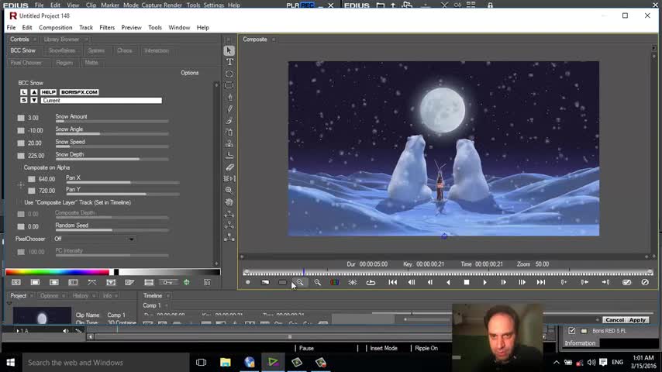Screen dimensions: 662x372
Task: Click the Cancel button
Action: tap(614, 320)
